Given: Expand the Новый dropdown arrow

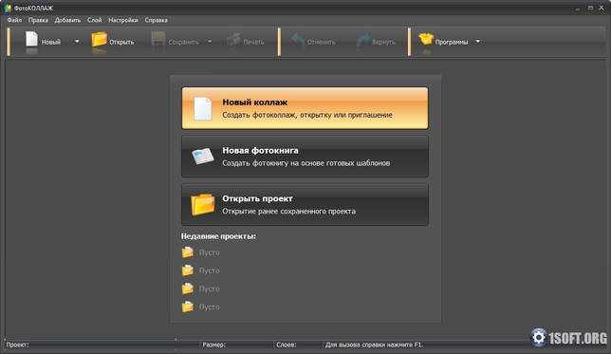Looking at the screenshot, I should pos(77,41).
